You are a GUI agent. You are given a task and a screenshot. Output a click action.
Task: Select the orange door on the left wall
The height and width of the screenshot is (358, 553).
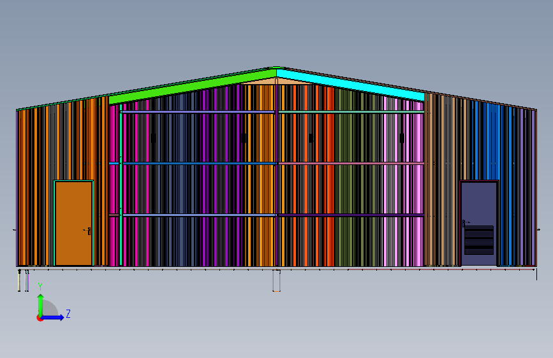(74, 223)
